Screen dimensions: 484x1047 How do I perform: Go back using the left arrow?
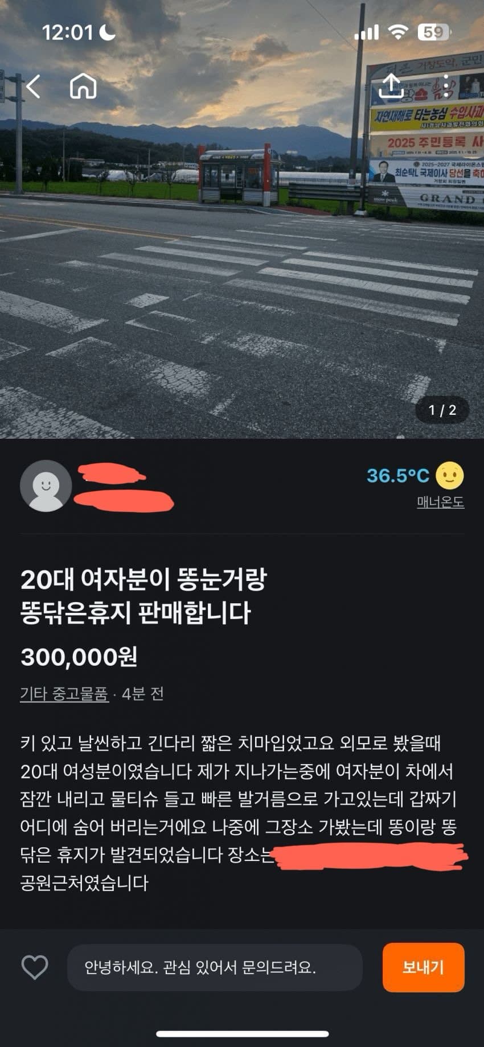click(x=34, y=86)
